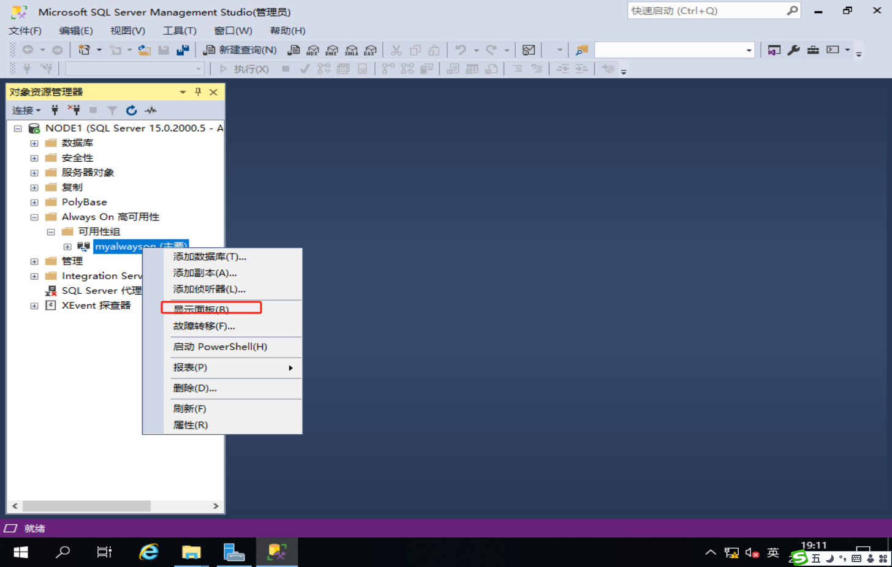Expand the 数据库 folder
Viewport: 892px width, 567px height.
[34, 143]
